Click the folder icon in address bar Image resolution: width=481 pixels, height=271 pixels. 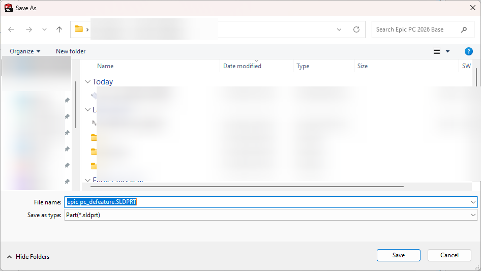(x=79, y=29)
